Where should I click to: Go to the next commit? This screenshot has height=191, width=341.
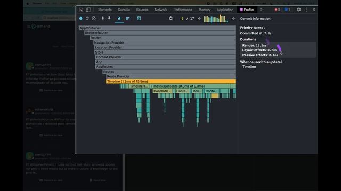pyautogui.click(x=233, y=19)
